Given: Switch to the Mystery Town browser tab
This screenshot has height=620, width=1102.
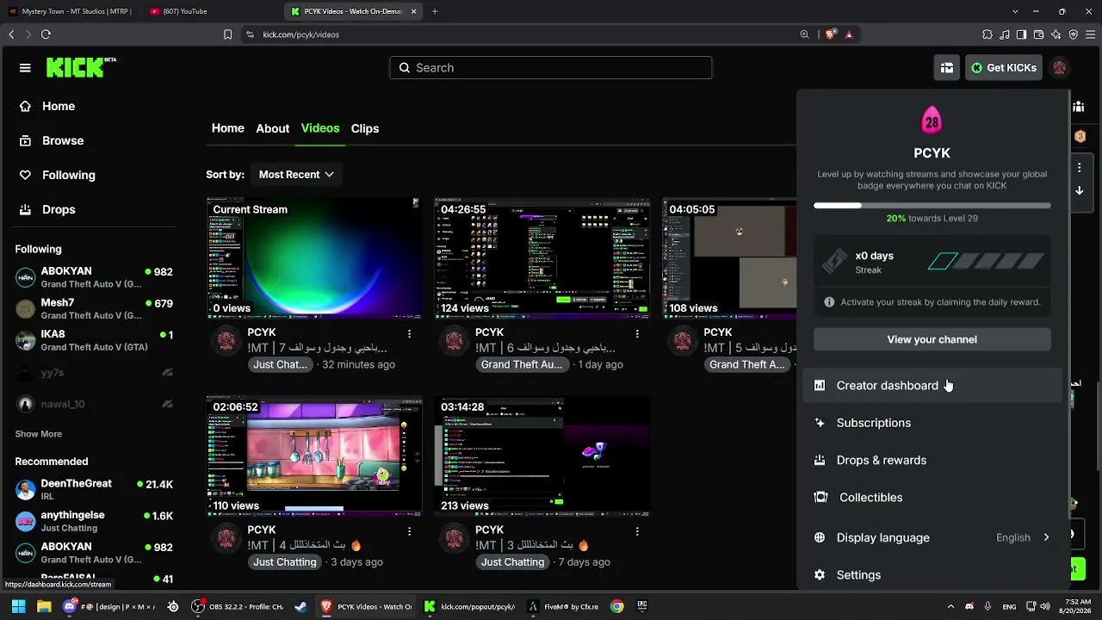Looking at the screenshot, I should pos(71,11).
